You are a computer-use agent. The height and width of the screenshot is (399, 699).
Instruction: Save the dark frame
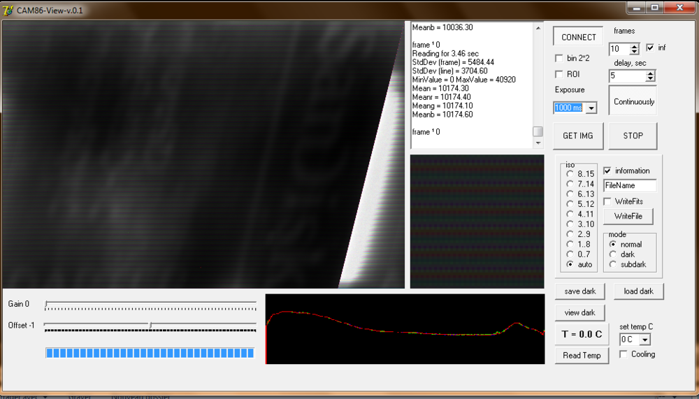tap(580, 291)
